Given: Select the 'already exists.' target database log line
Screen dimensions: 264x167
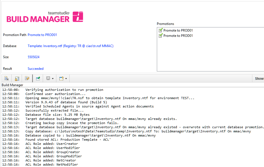Looking at the screenshot, I should point(101,119).
